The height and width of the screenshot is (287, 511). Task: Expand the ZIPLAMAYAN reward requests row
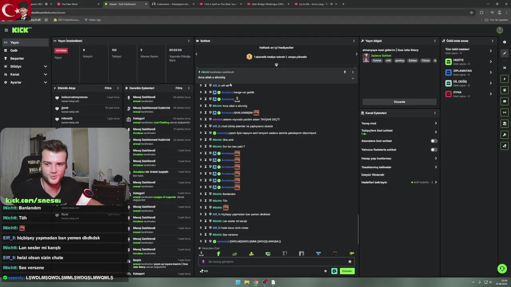469,73
